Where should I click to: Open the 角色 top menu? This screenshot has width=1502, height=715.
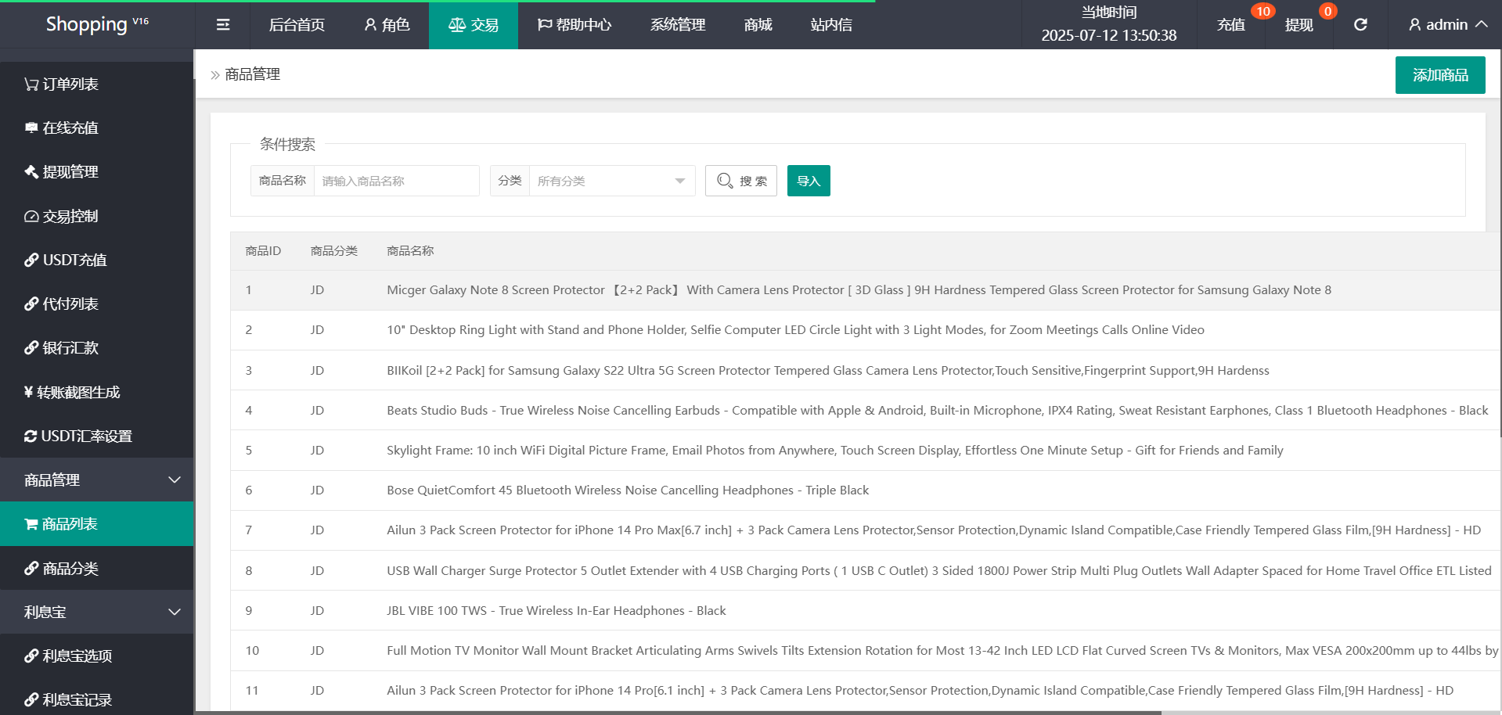tap(387, 25)
